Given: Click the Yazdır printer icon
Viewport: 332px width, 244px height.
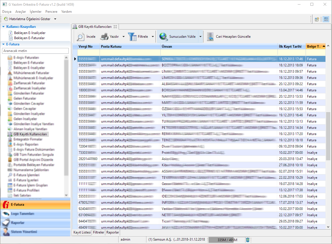Looking at the screenshot, I should coord(104,37).
